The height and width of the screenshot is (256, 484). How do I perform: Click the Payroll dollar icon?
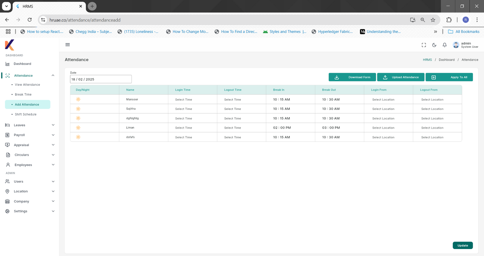point(8,135)
